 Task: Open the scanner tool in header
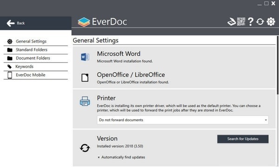click(x=232, y=22)
